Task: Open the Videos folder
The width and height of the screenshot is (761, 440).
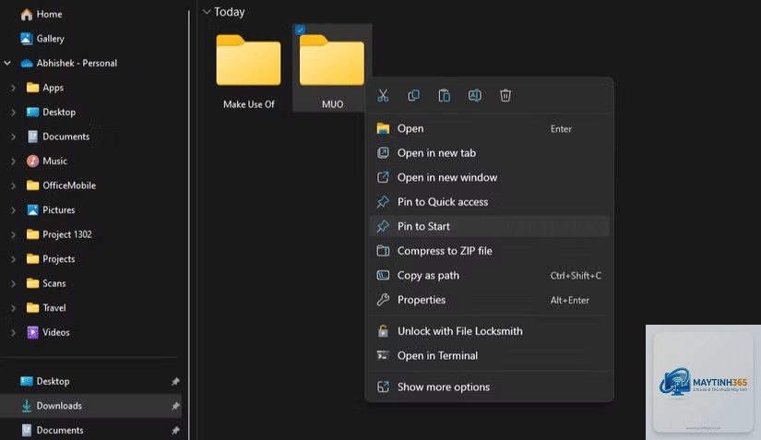Action: [x=48, y=332]
